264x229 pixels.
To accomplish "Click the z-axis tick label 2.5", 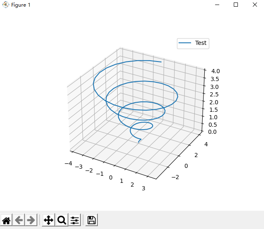I will click(x=214, y=94).
